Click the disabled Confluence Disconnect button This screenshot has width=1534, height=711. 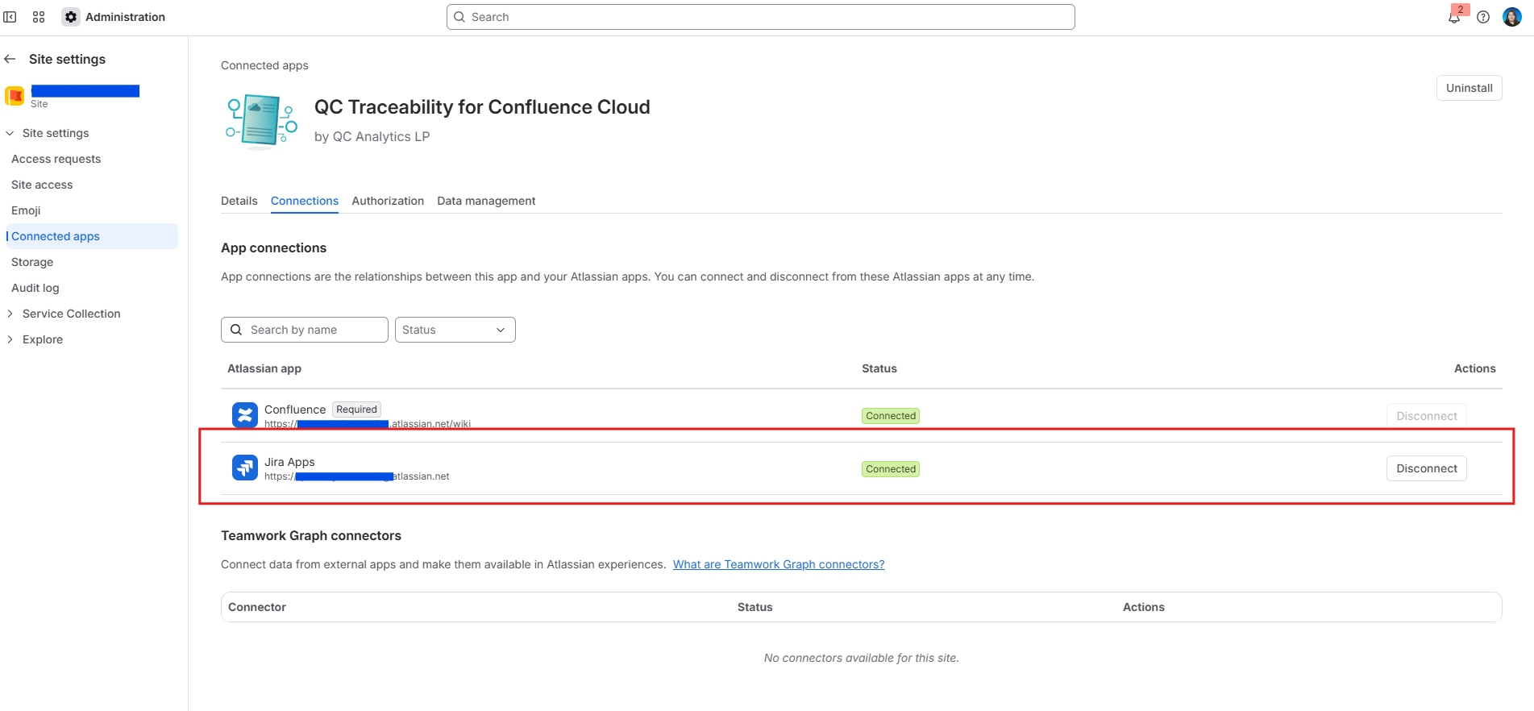(1426, 416)
